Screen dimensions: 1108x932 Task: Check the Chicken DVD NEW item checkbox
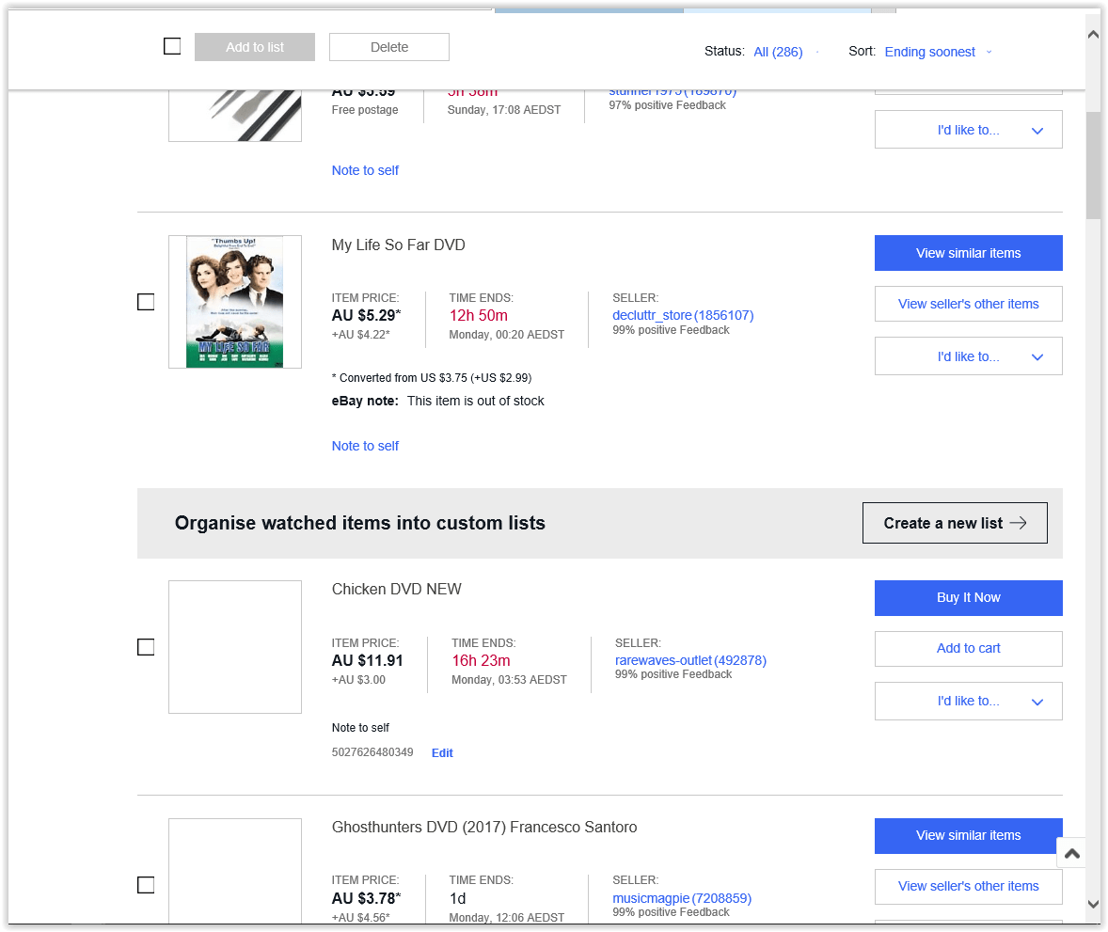tap(146, 647)
